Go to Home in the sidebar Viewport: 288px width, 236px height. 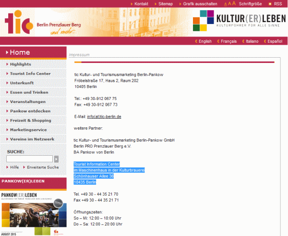33,52
